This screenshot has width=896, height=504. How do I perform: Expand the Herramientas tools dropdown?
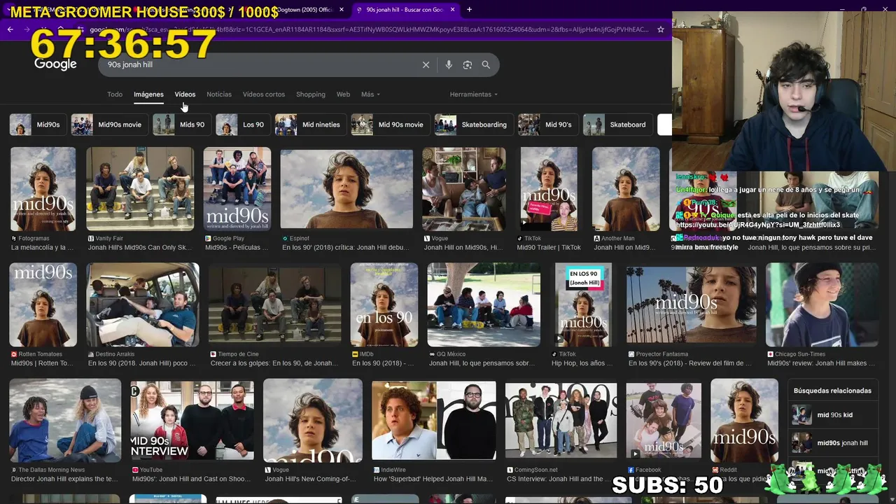[474, 94]
